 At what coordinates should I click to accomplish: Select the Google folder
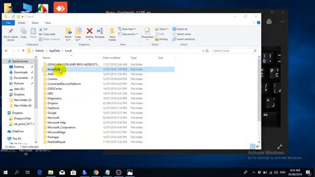[52, 113]
